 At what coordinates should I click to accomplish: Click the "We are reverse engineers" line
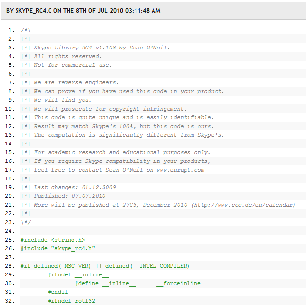(76, 82)
